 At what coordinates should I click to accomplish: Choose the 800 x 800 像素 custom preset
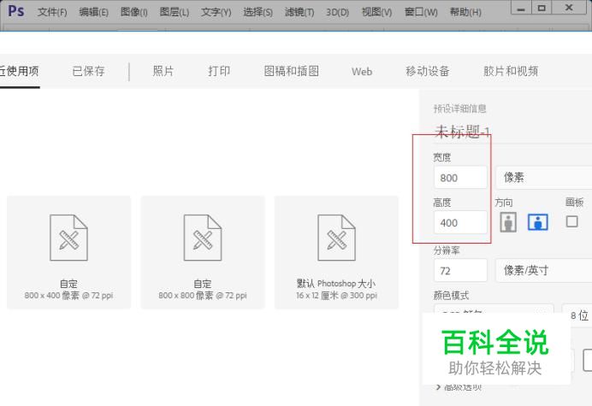[203, 252]
